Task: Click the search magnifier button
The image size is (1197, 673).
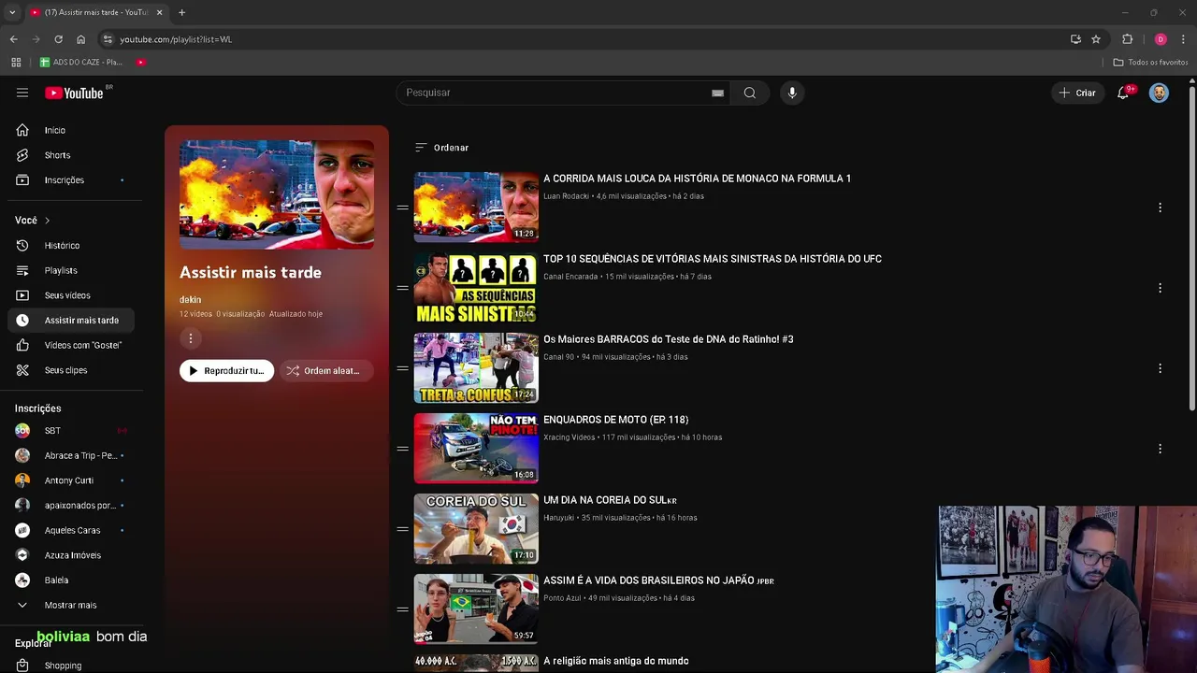Action: point(750,93)
